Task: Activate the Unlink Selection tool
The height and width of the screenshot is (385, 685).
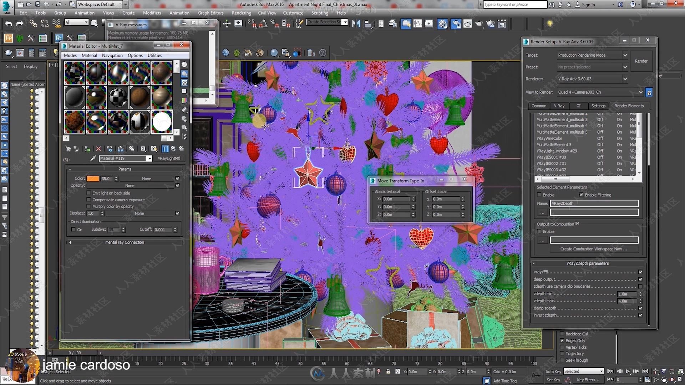Action: pos(45,24)
